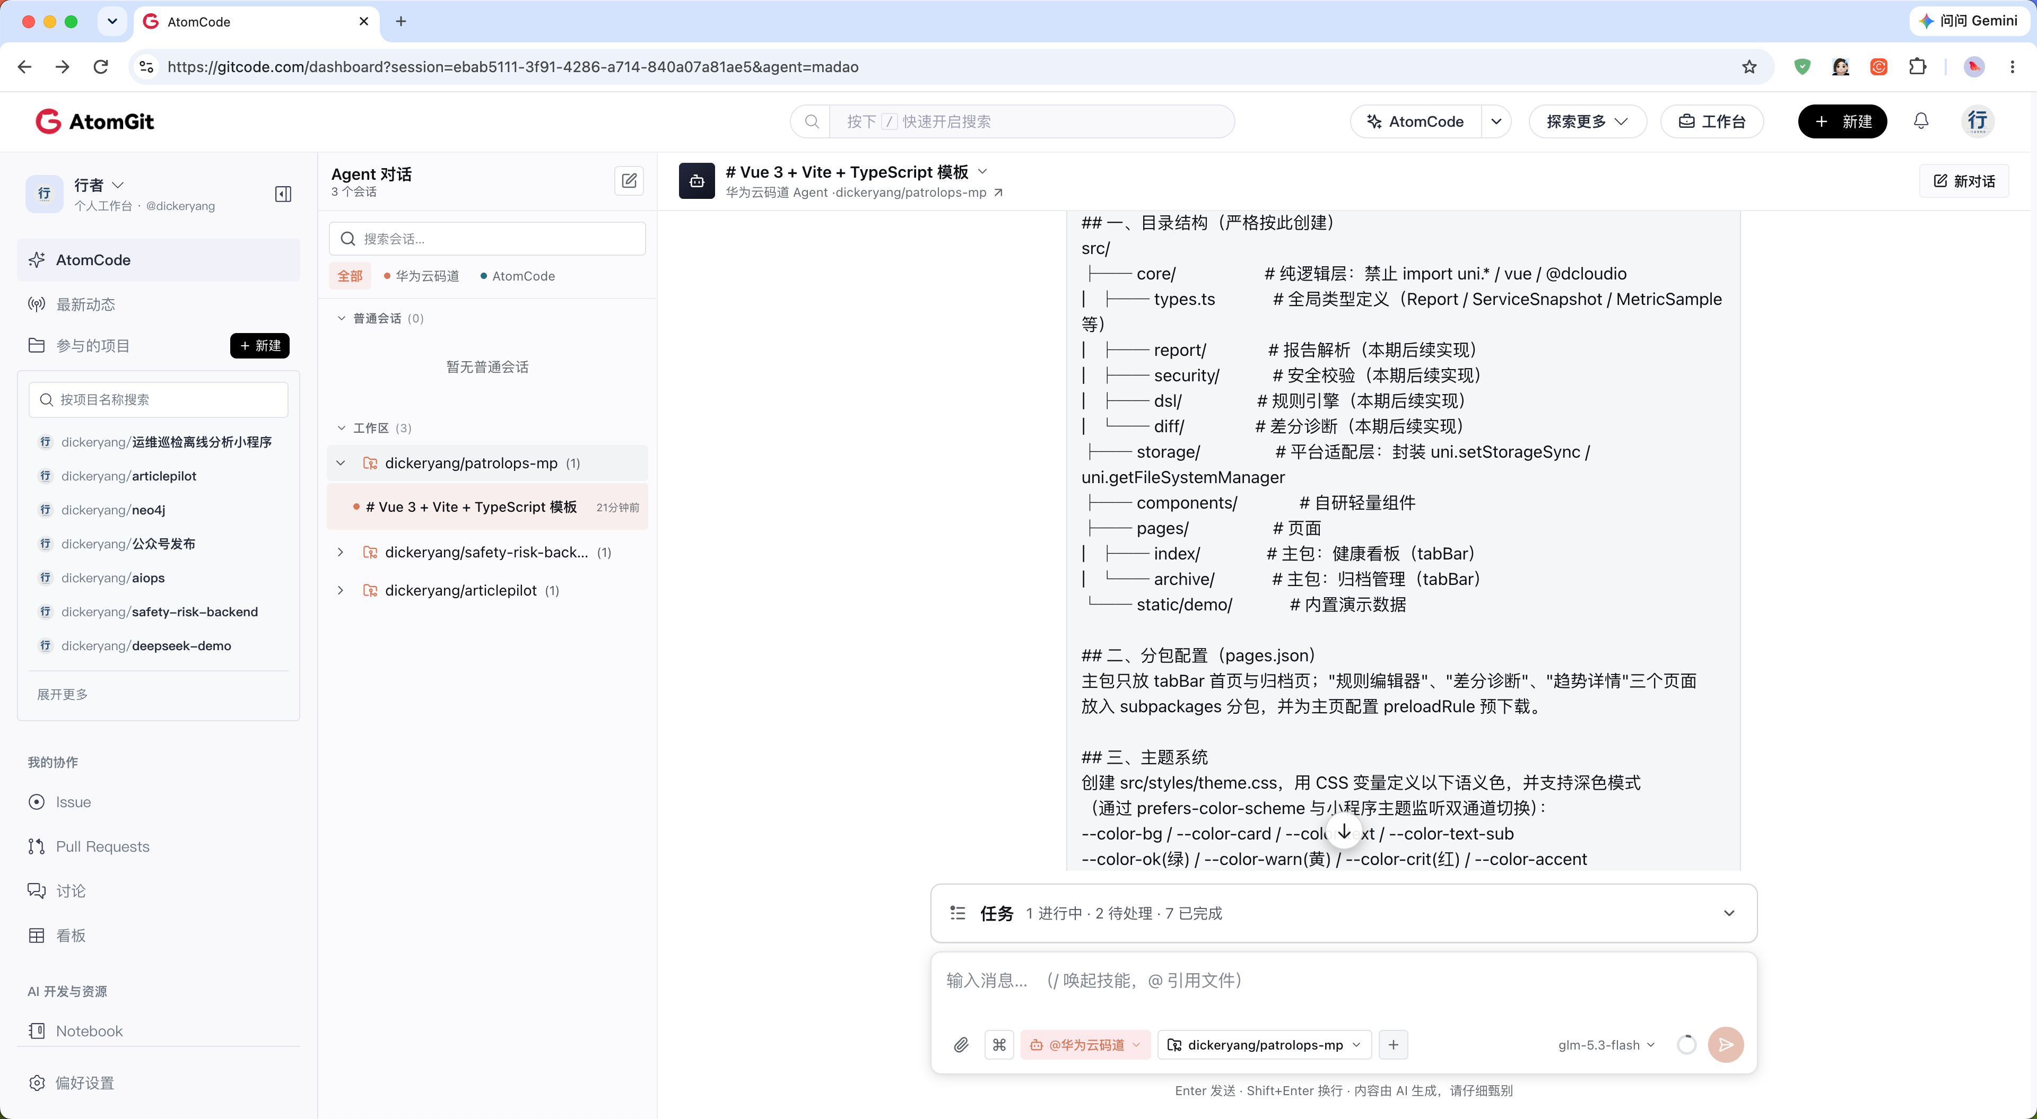
Task: Click the attach file paperclip icon
Action: (x=961, y=1045)
